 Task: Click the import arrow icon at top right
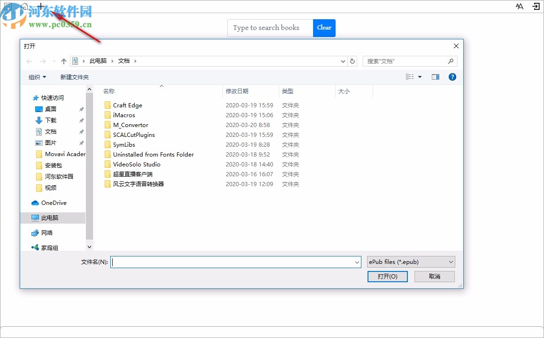(536, 7)
